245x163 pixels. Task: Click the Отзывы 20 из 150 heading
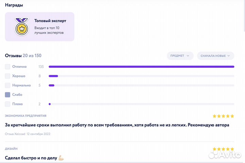[23, 56]
